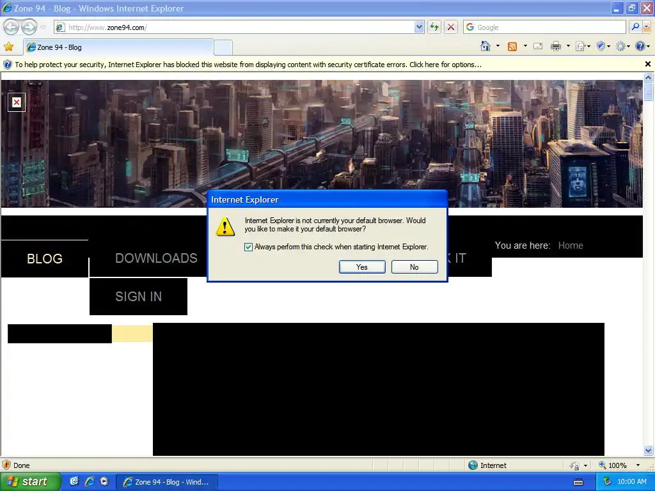The image size is (655, 491).
Task: Launch Internet Explorer from quick launch
Action: click(x=90, y=481)
